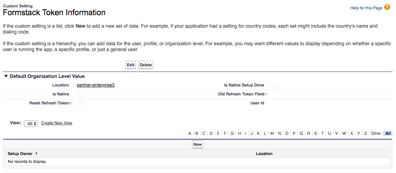Click the Help for this Page link
The height and width of the screenshot is (173, 396).
pyautogui.click(x=366, y=8)
